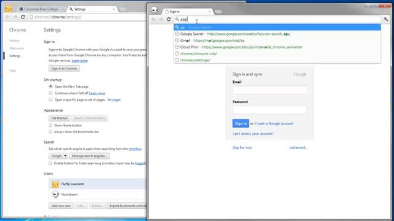The height and width of the screenshot is (221, 394).
Task: Click Create a Google Account link
Action: pos(273,123)
